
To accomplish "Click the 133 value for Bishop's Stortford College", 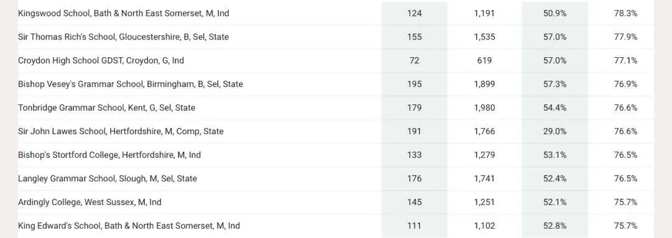I will pos(414,155).
